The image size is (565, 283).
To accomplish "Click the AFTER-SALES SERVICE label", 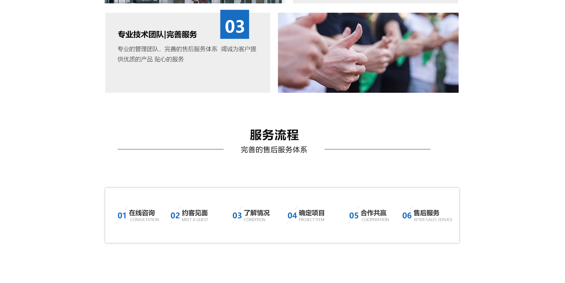I will (433, 220).
